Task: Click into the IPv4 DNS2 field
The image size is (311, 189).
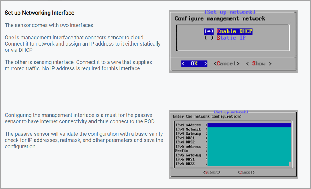Action: (x=249, y=142)
